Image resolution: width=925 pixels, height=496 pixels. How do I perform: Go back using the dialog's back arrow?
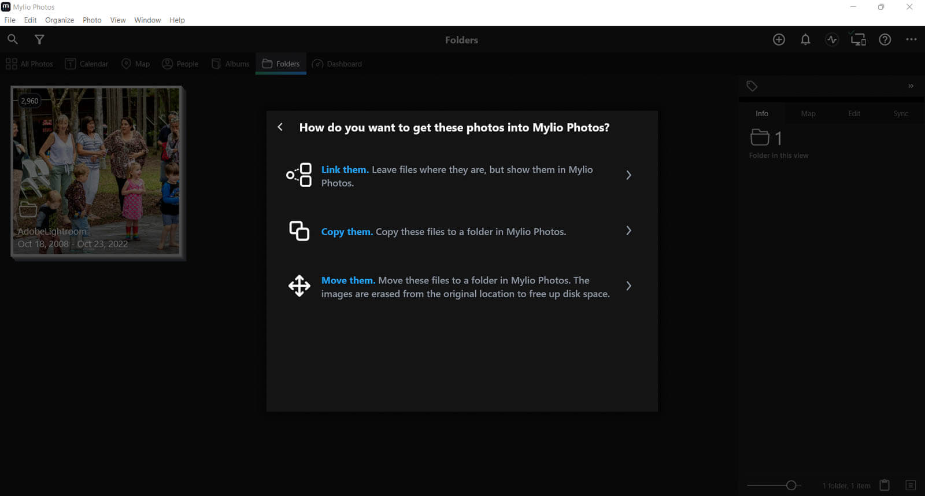(280, 127)
